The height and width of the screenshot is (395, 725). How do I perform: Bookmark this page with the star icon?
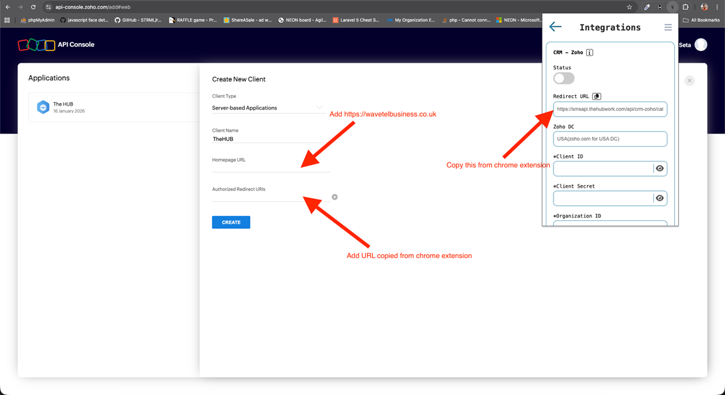click(629, 7)
